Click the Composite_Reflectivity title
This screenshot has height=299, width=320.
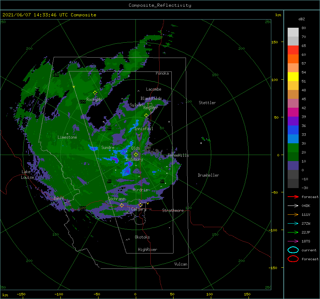pyautogui.click(x=160, y=5)
